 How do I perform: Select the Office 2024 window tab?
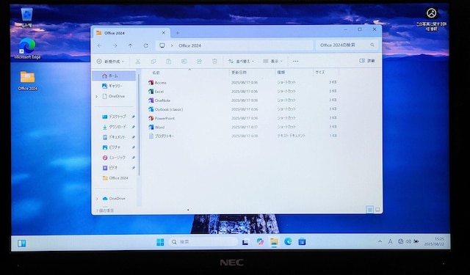pyautogui.click(x=131, y=33)
